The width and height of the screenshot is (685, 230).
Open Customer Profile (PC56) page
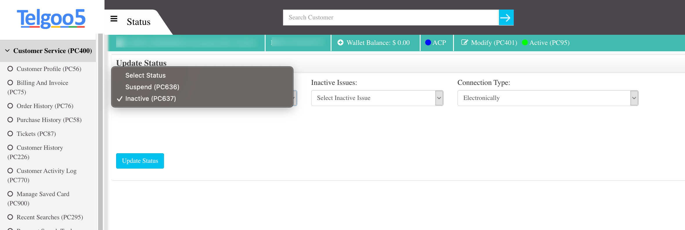tap(49, 69)
